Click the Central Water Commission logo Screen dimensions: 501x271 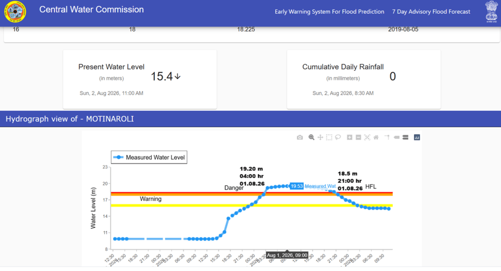coord(15,12)
